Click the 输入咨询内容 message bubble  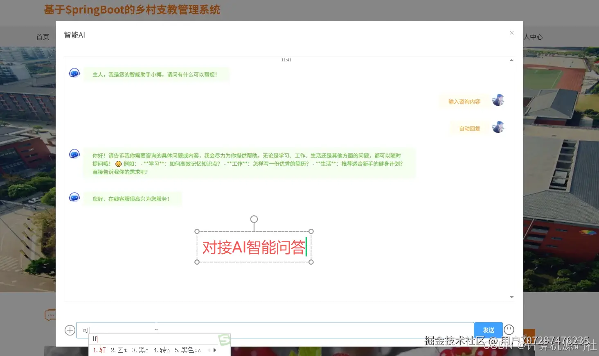point(464,101)
